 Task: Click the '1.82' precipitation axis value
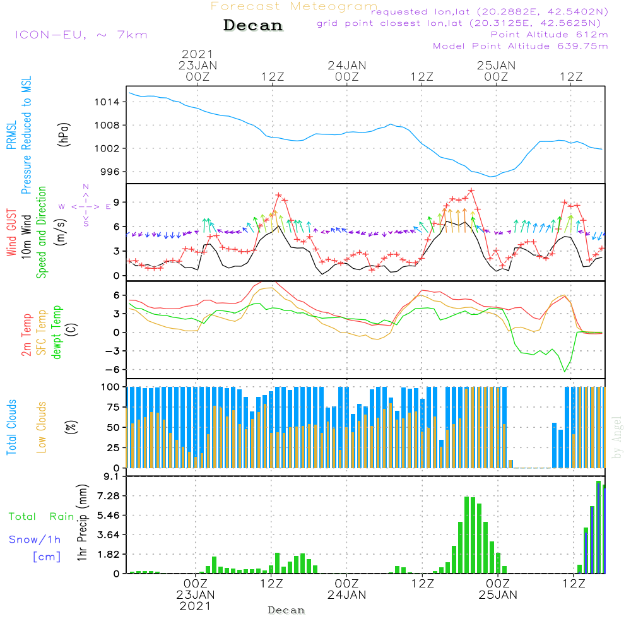tap(109, 555)
